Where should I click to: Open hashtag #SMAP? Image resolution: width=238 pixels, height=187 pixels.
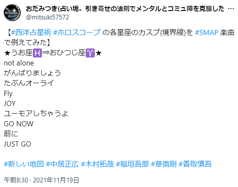pos(206,33)
